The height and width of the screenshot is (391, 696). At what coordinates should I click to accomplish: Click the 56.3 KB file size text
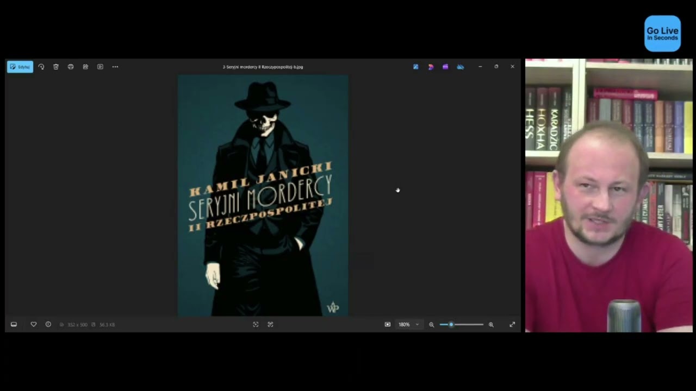coord(107,325)
